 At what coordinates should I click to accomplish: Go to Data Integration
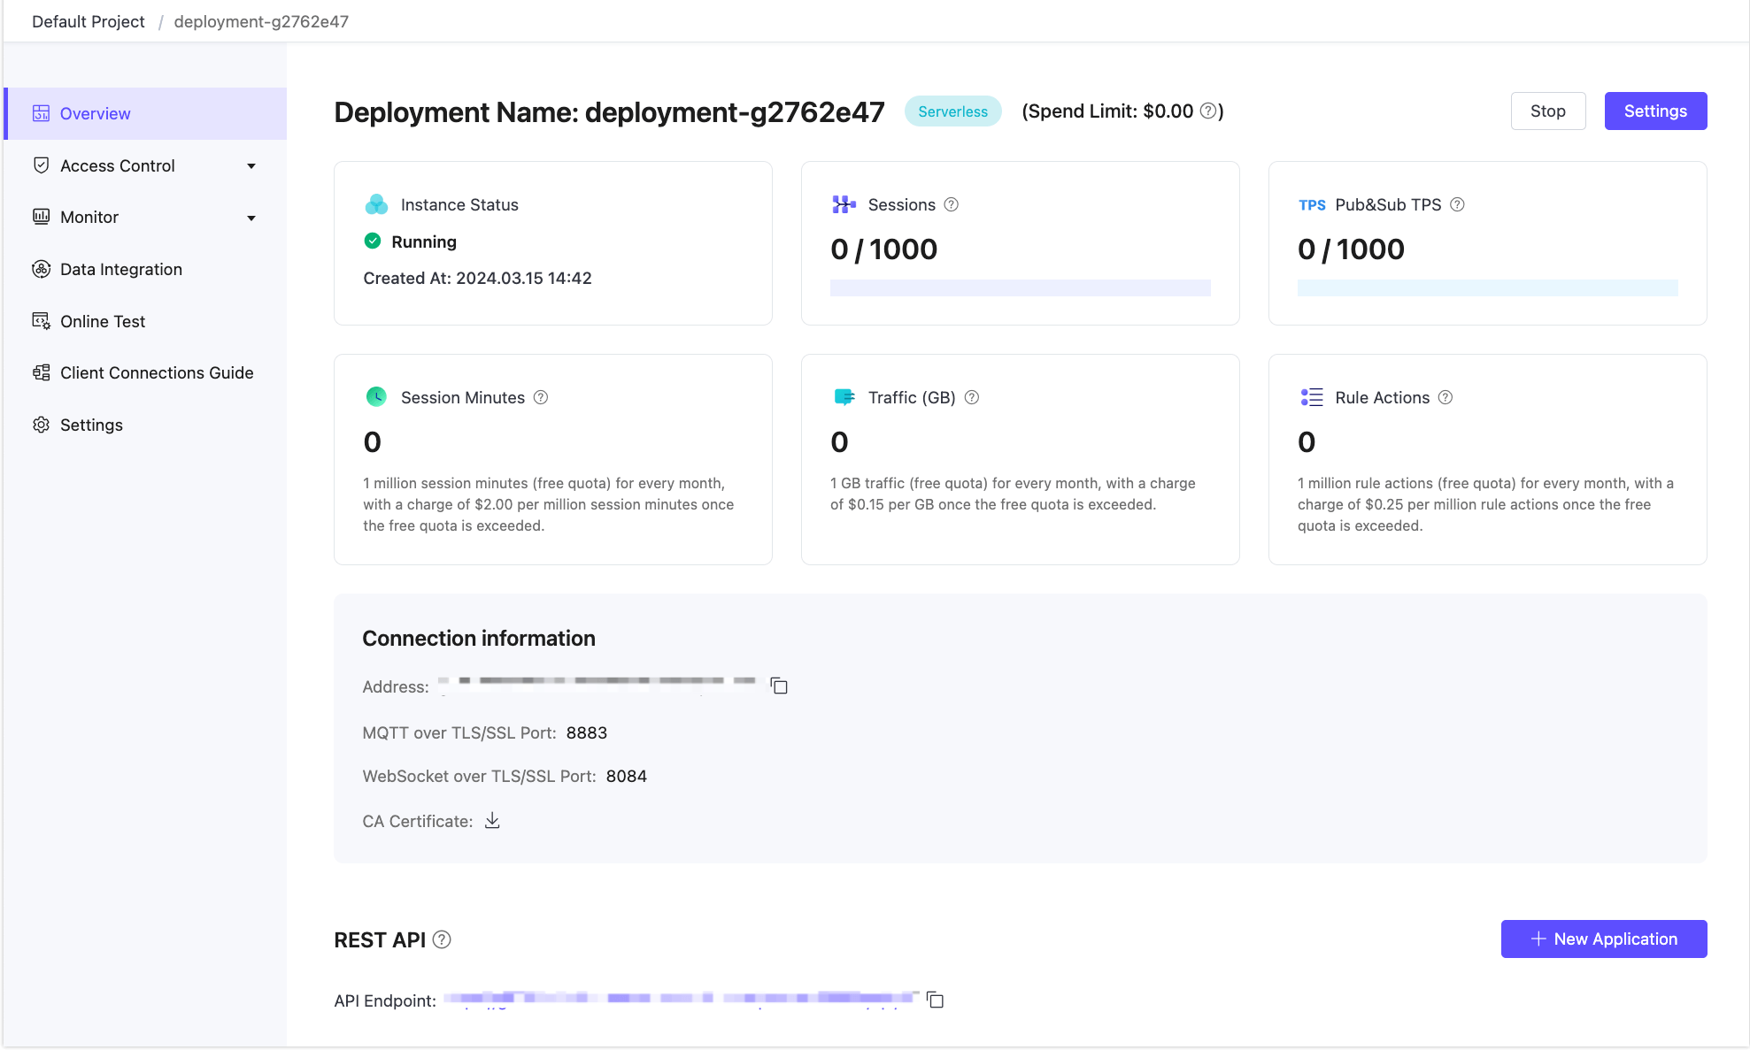(x=145, y=269)
